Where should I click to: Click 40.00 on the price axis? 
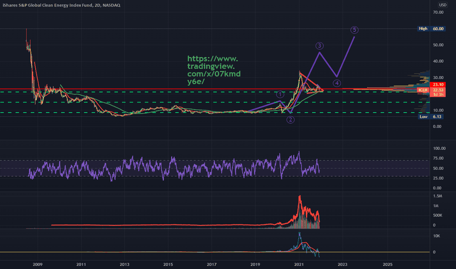438,61
